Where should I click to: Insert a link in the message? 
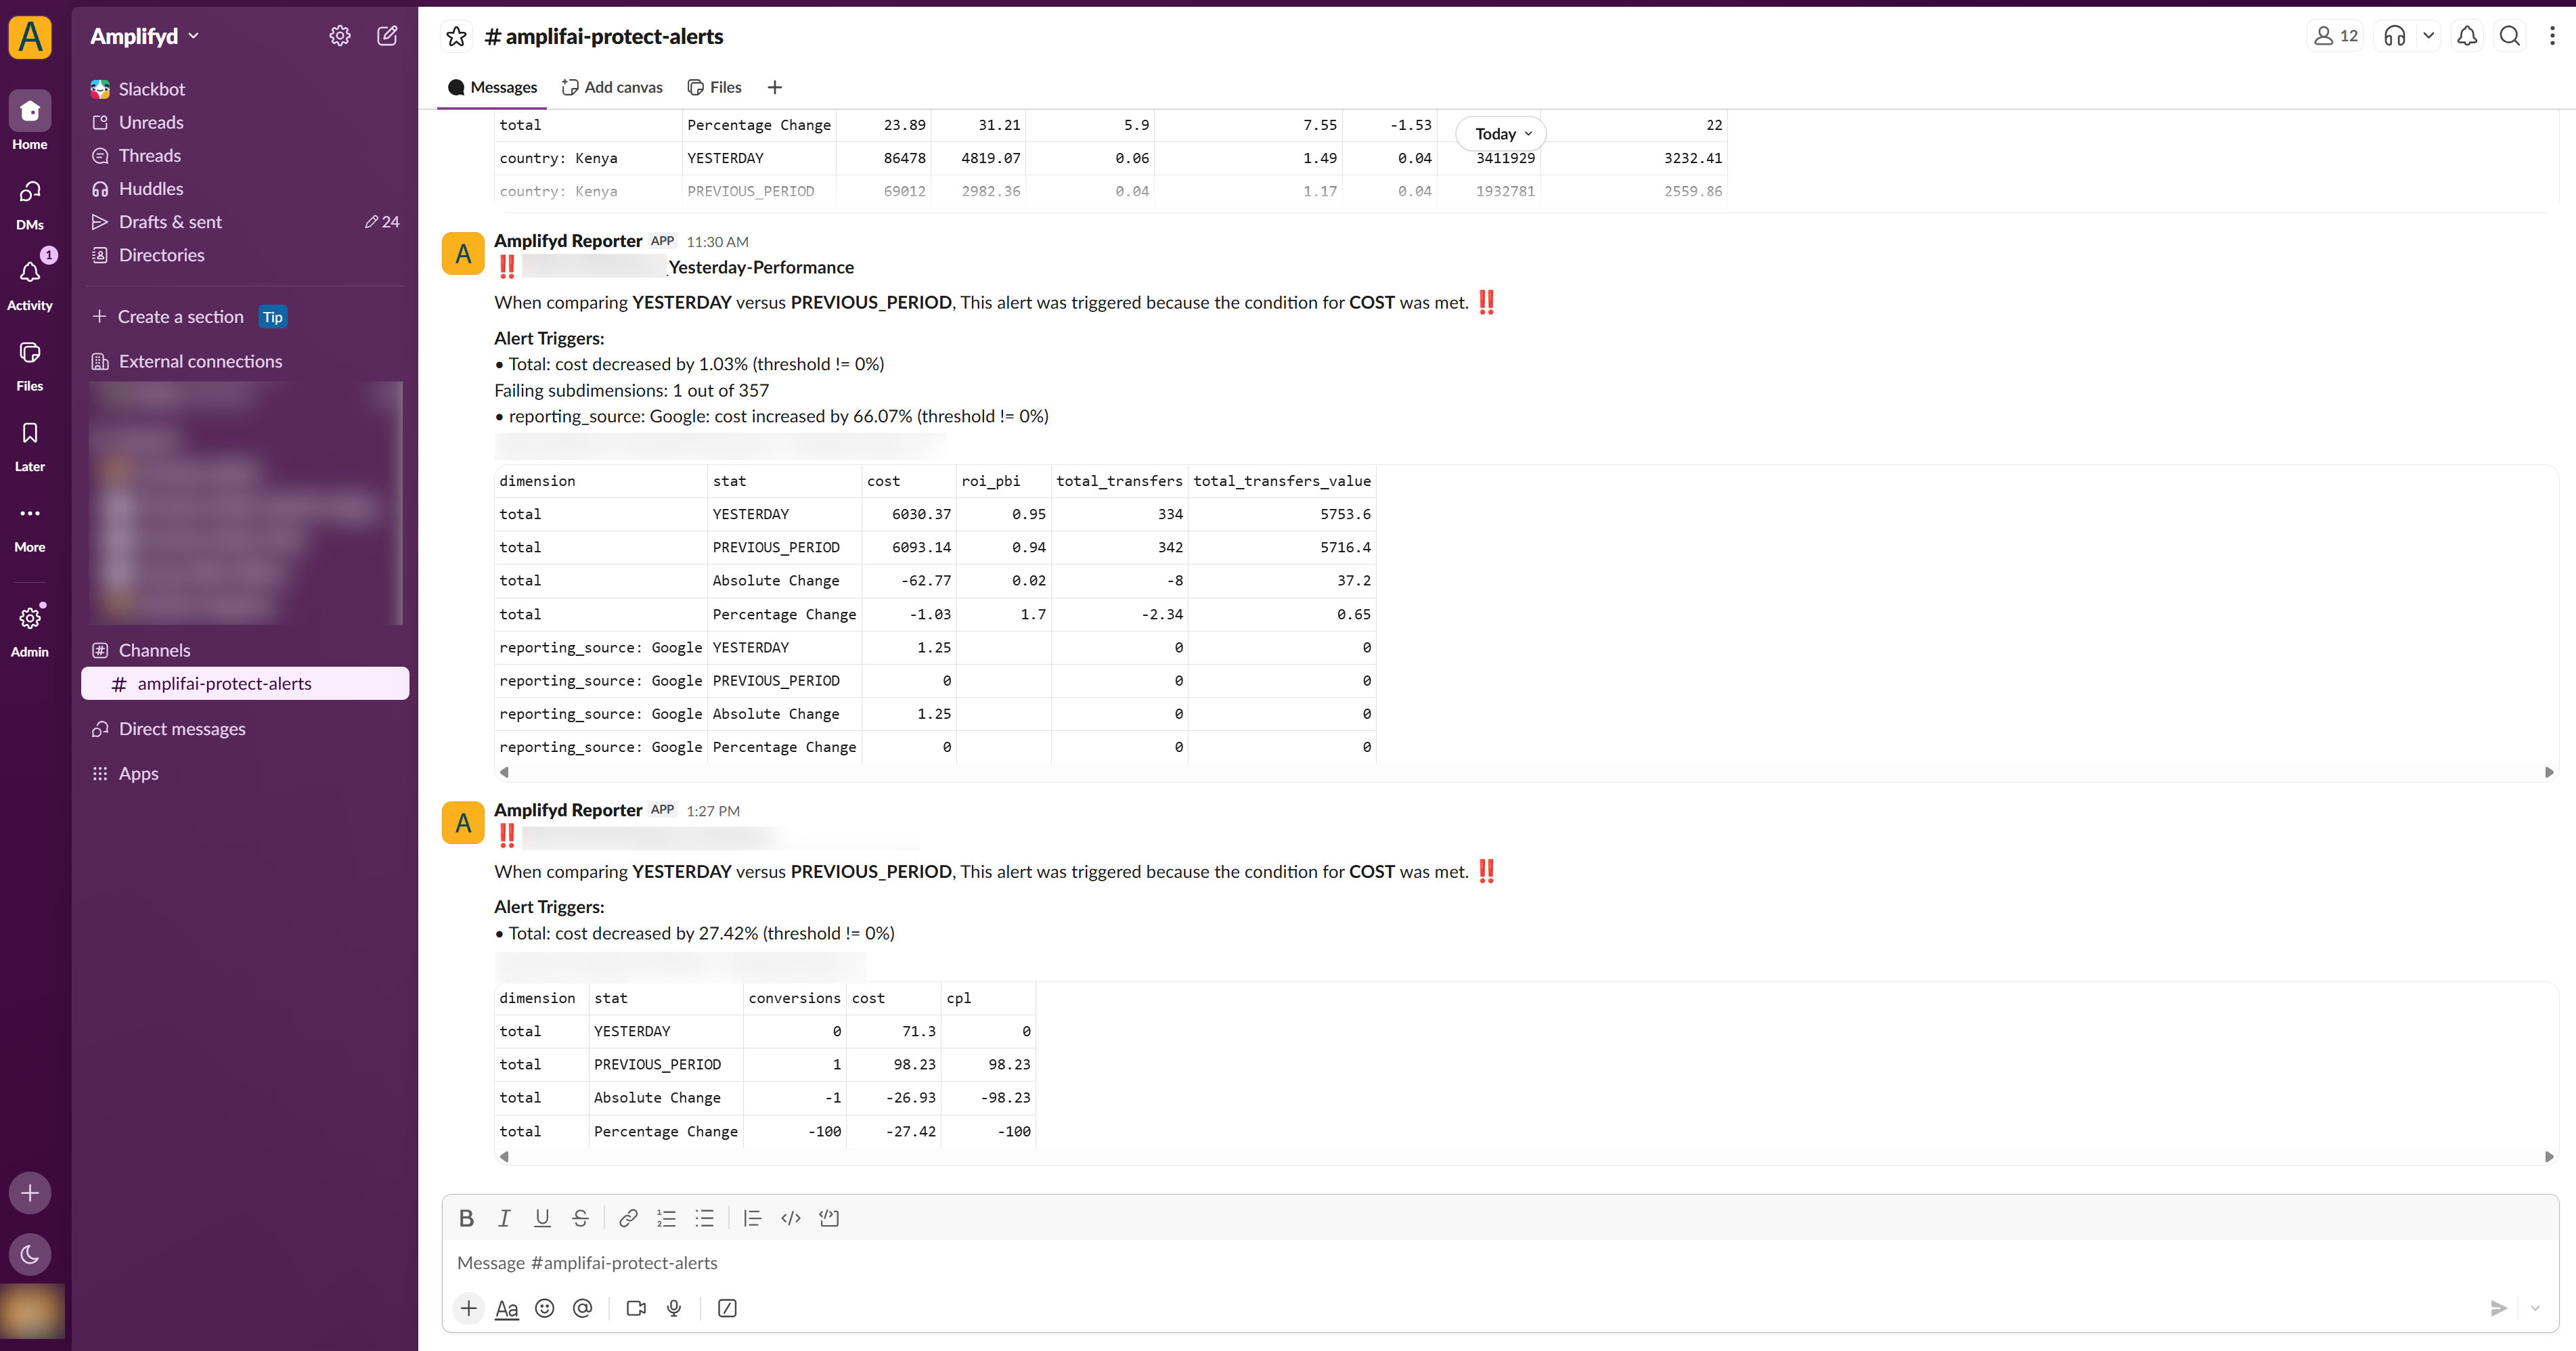pos(628,1218)
